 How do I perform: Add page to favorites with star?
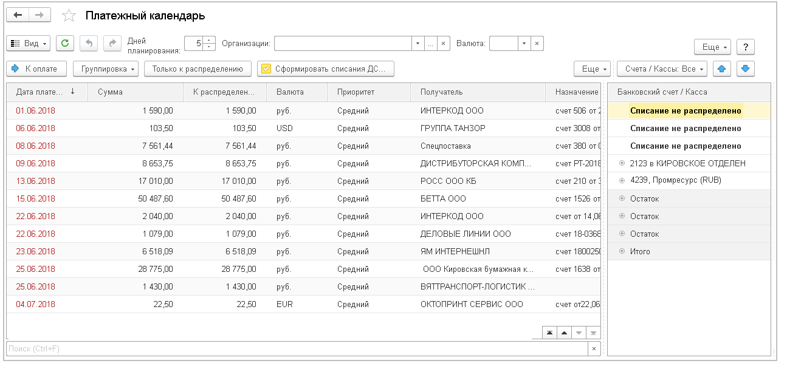coord(69,16)
